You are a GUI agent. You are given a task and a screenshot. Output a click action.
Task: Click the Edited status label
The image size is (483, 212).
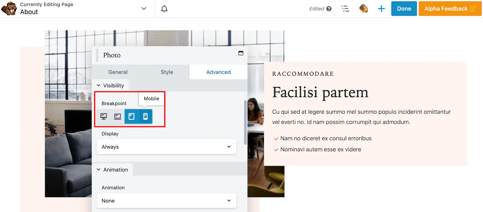pyautogui.click(x=317, y=9)
